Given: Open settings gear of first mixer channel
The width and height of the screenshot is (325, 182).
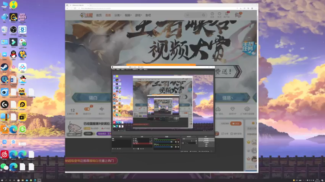Looking at the screenshot, I should pos(178,142).
